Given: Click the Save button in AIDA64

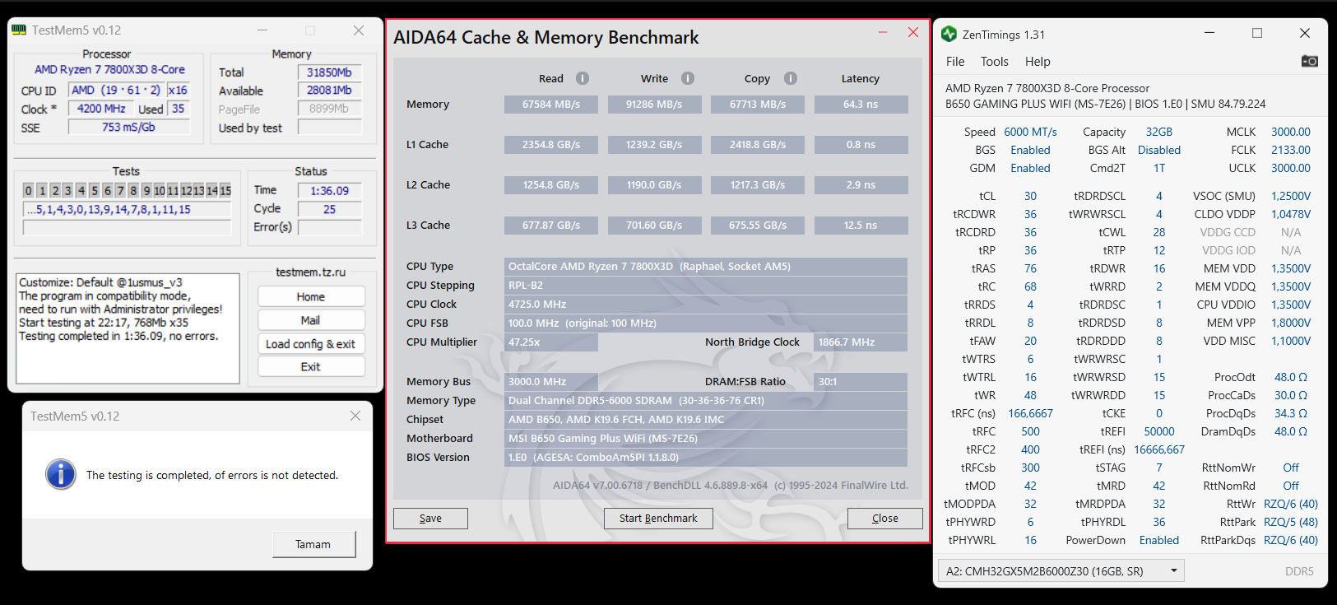Looking at the screenshot, I should pos(430,519).
